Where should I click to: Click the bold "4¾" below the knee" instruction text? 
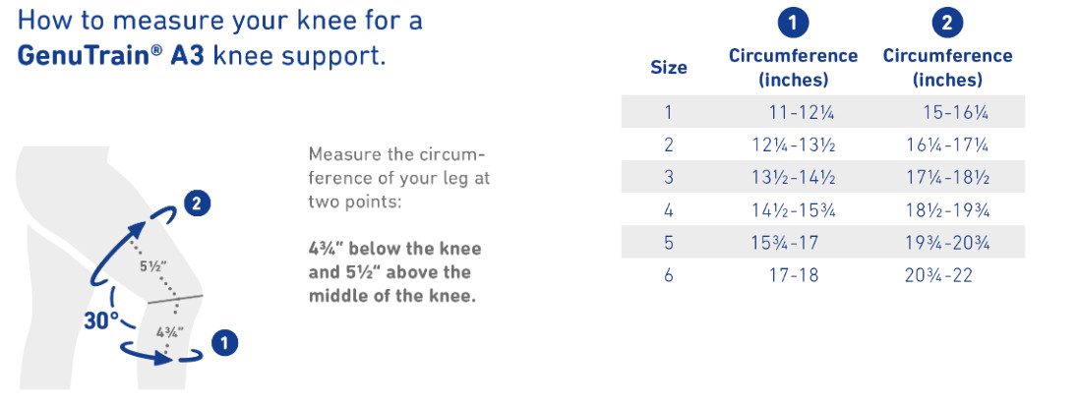click(x=394, y=248)
